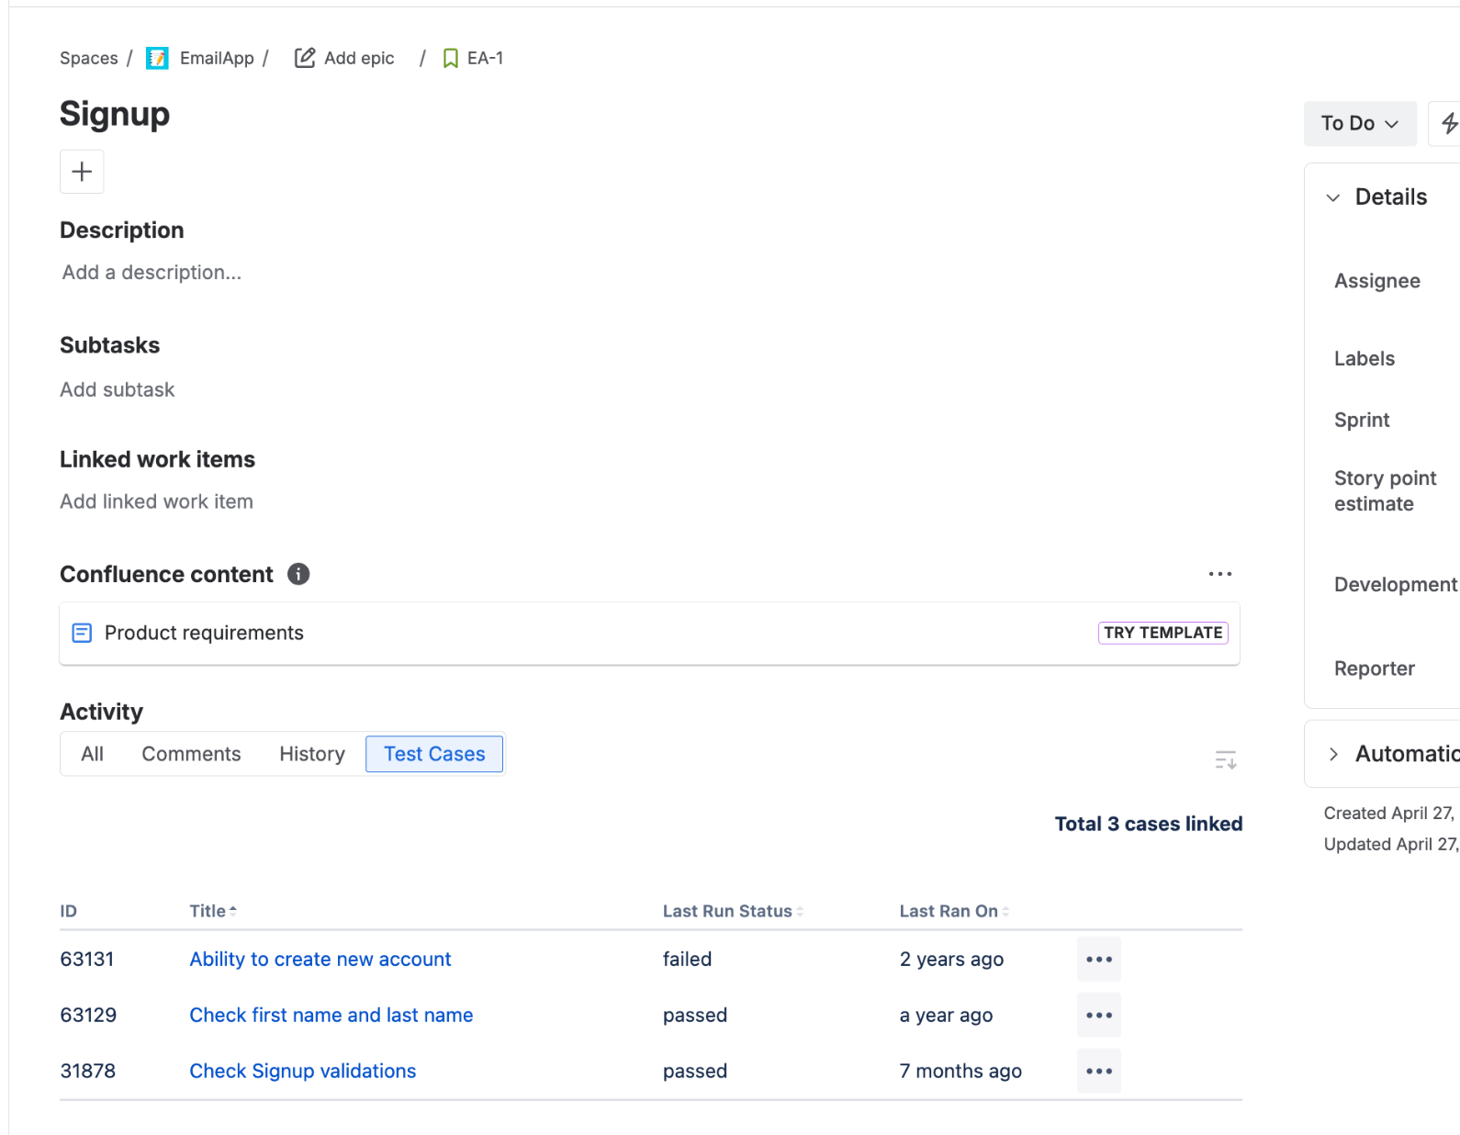Image resolution: width=1460 pixels, height=1135 pixels.
Task: Click the '7 months ago' cell
Action: click(x=960, y=1072)
